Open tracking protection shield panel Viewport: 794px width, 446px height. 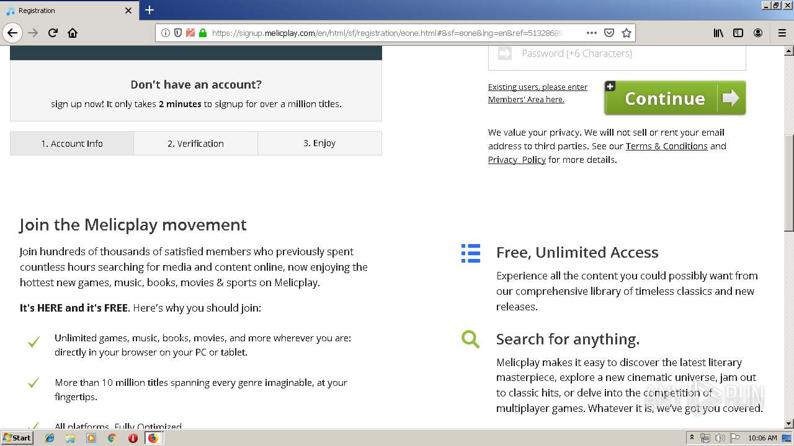pyautogui.click(x=178, y=33)
